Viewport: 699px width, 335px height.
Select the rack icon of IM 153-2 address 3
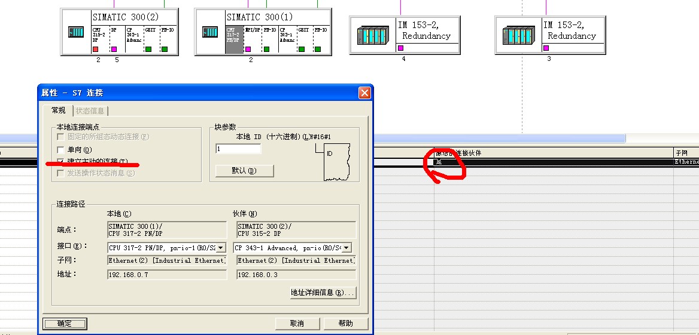518,35
